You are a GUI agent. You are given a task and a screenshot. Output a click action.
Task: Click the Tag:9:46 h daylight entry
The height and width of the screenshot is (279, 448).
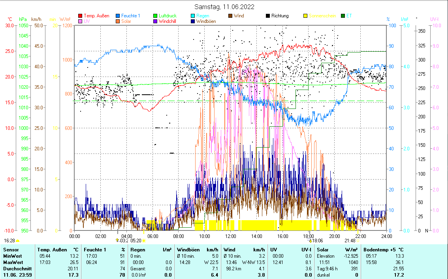(x=327, y=269)
